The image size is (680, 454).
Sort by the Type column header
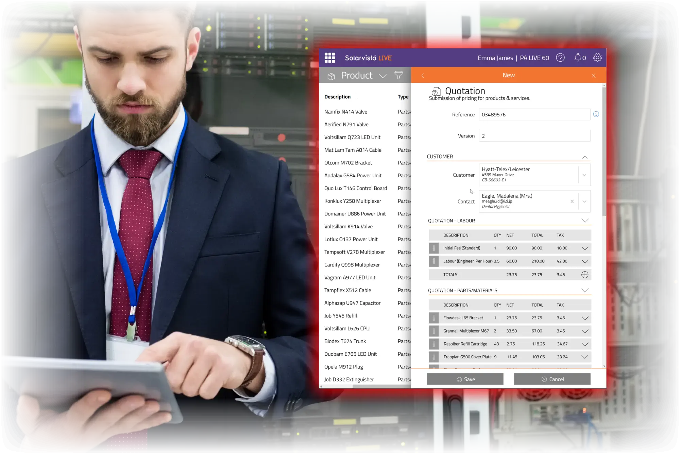point(403,97)
